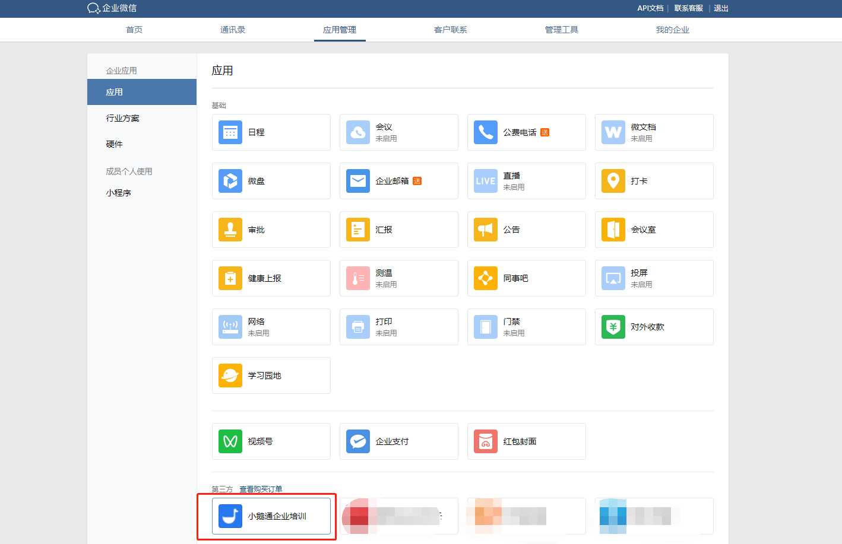Open the 汇报 report icon

[358, 230]
